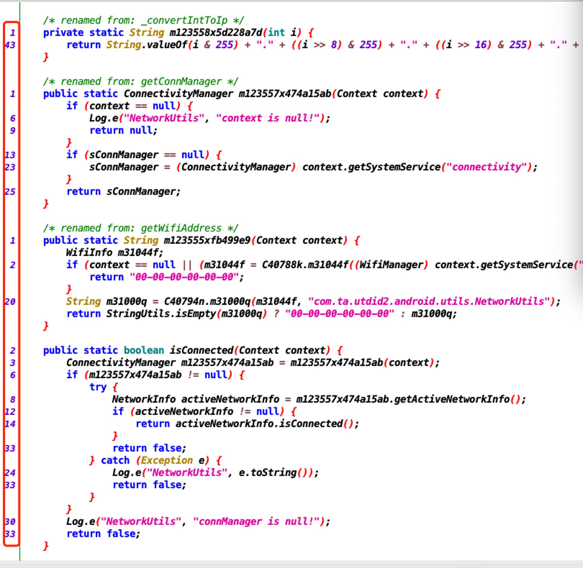Click StringUtils.isEmpty in the return line
The height and width of the screenshot is (568, 583).
161,314
